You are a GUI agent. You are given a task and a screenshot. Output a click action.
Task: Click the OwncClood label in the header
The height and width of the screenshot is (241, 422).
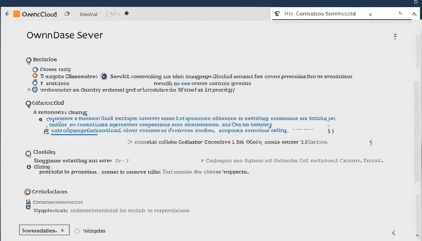pyautogui.click(x=39, y=14)
